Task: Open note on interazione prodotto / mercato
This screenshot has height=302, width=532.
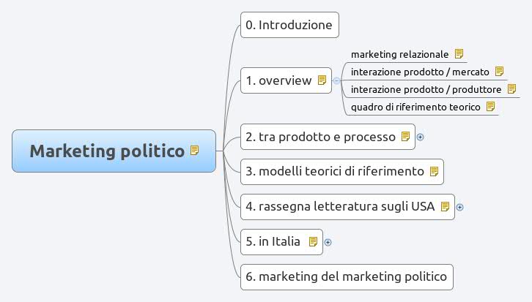Action: tap(500, 72)
